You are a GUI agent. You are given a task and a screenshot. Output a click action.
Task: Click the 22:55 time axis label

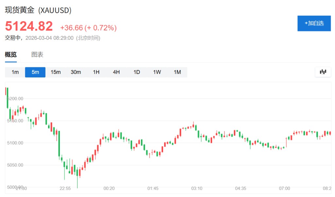click(65, 189)
